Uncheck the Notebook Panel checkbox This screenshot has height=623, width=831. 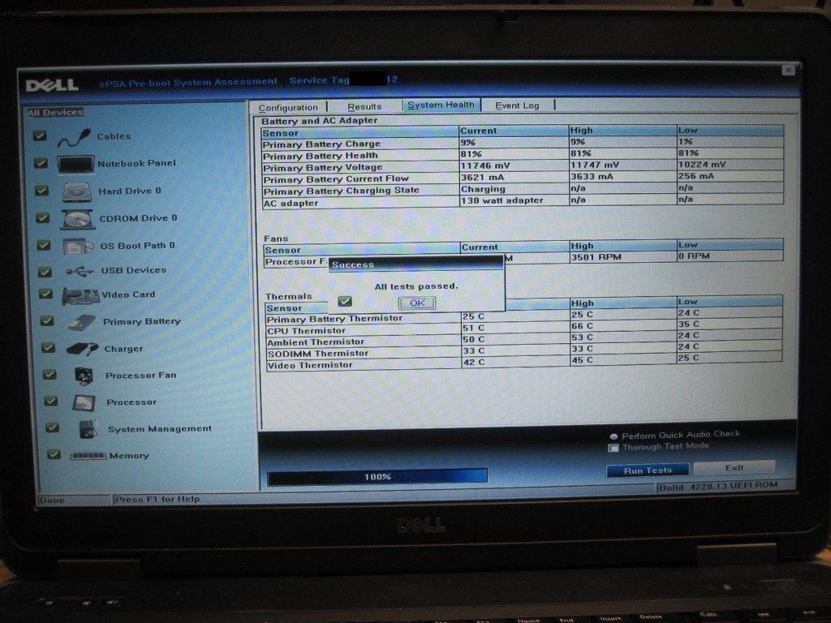point(41,163)
